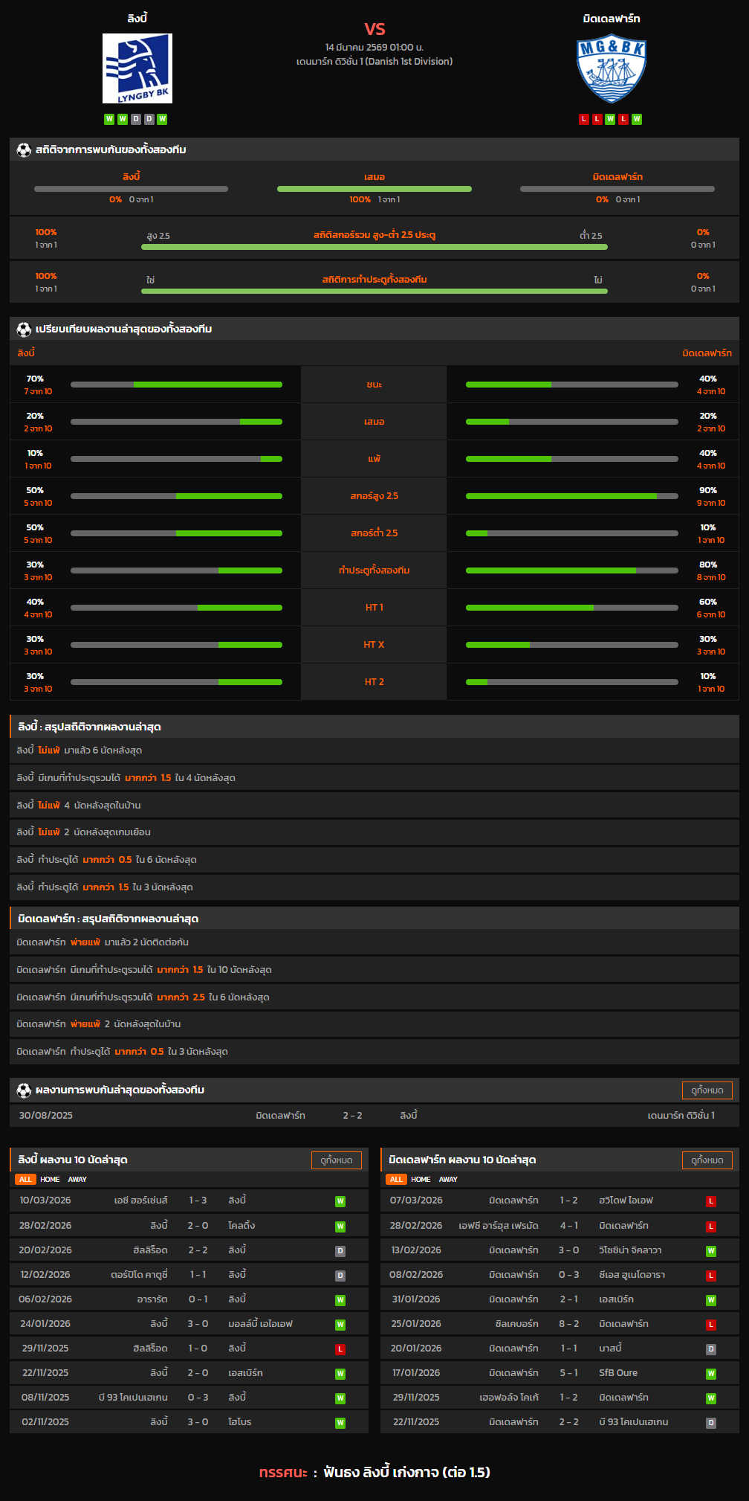Select ALL filter in Middelfart results
This screenshot has width=749, height=1501.
(396, 1180)
